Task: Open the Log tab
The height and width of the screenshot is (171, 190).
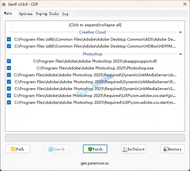Action: pos(65,14)
